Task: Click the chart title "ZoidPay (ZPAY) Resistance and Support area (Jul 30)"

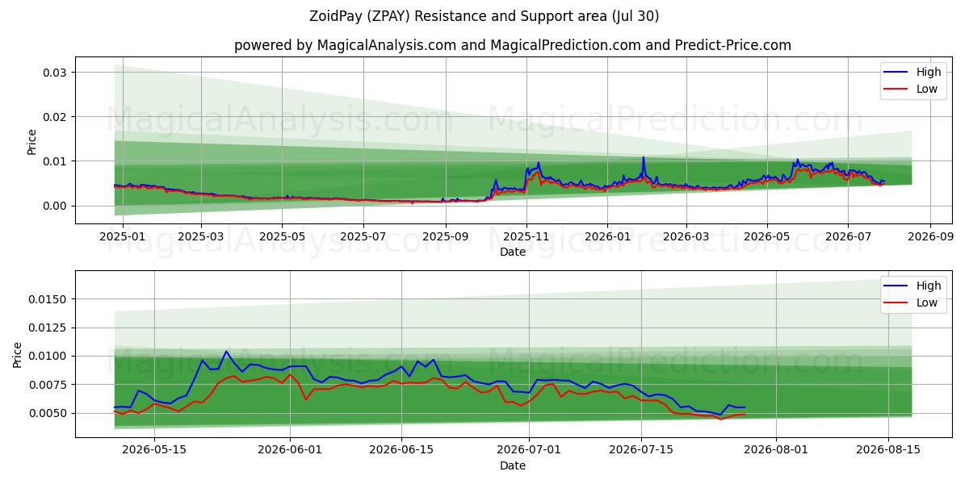Action: [484, 16]
